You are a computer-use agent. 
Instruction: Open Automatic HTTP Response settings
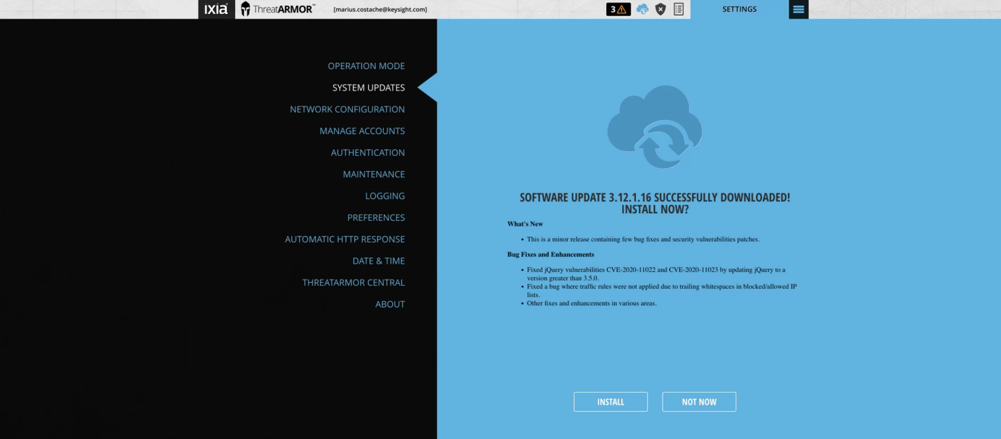(x=345, y=239)
